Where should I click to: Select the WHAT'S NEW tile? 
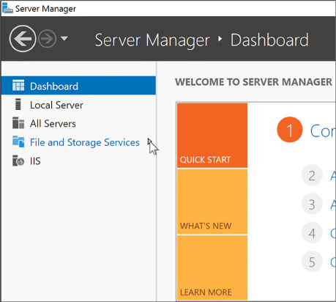click(212, 202)
